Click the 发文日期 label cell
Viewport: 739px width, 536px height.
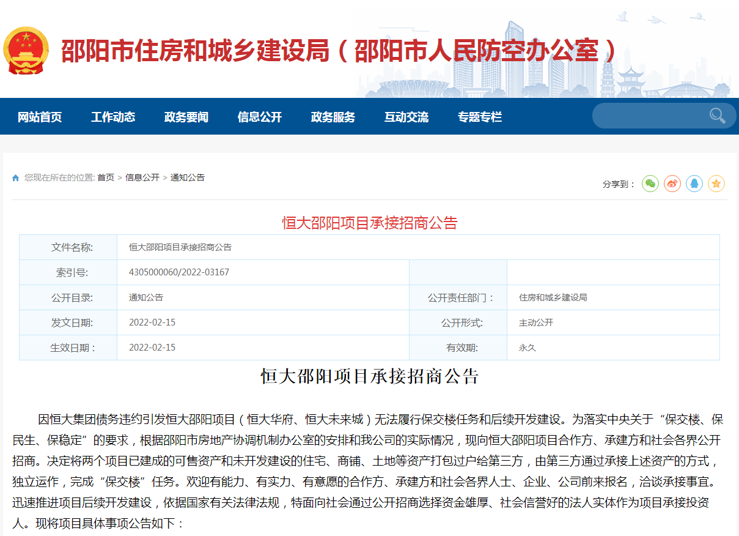coord(68,322)
